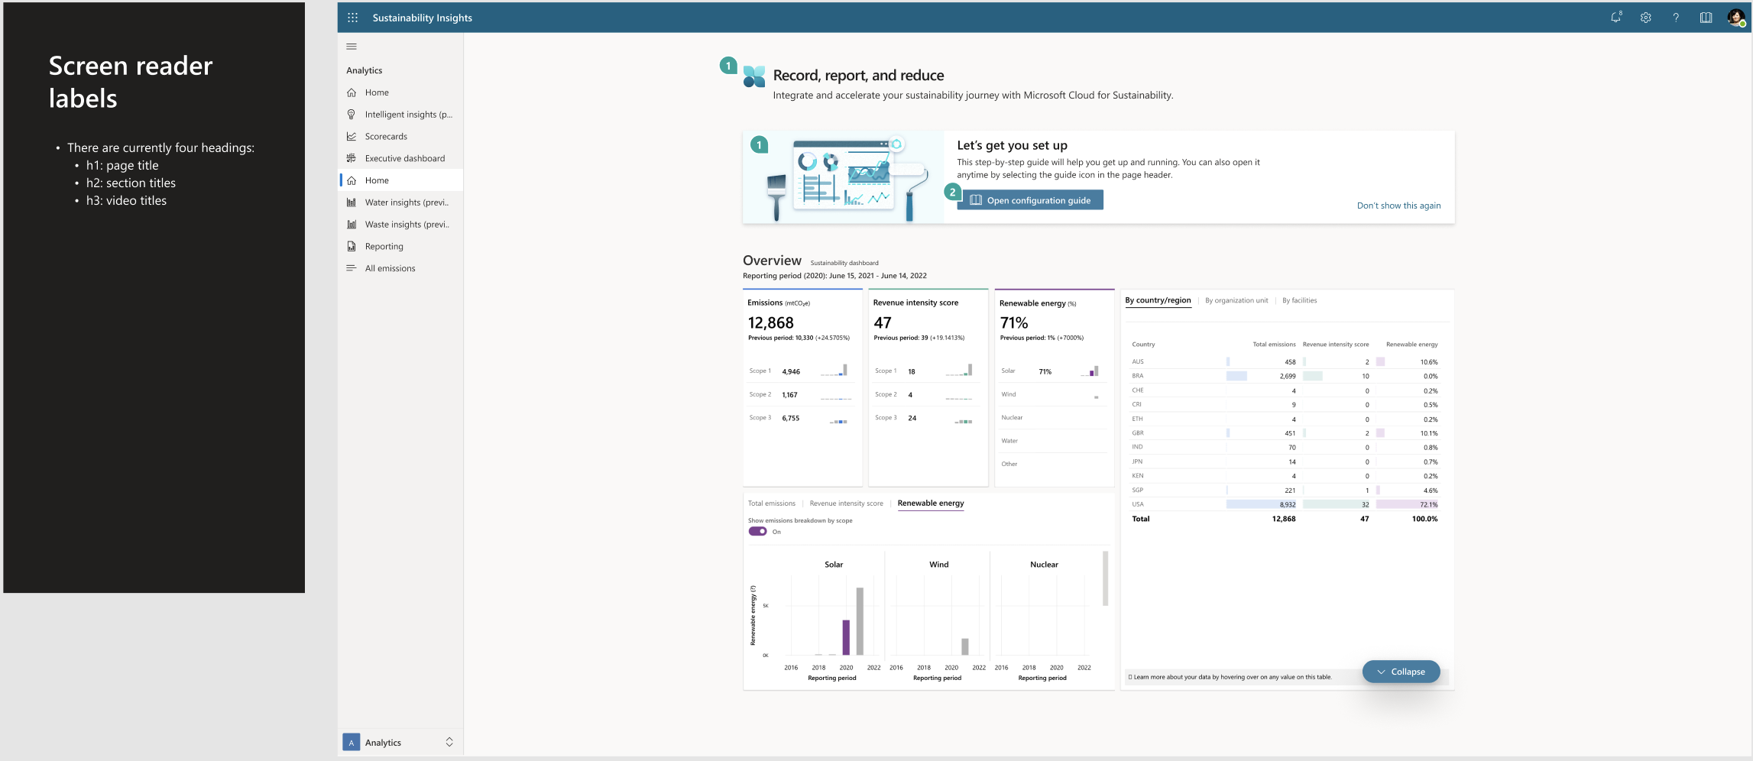This screenshot has width=1753, height=761.
Task: Select the Renewable energy chart tab
Action: (x=931, y=504)
